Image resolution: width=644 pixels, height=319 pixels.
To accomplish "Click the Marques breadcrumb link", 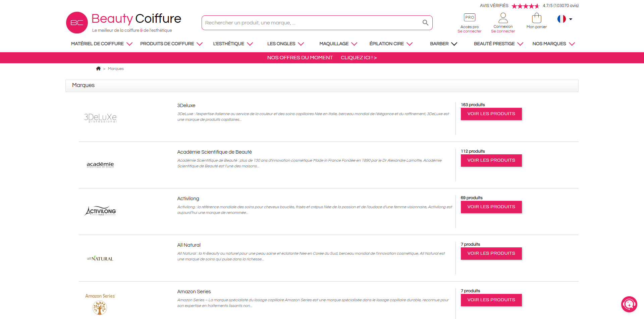I will click(116, 69).
